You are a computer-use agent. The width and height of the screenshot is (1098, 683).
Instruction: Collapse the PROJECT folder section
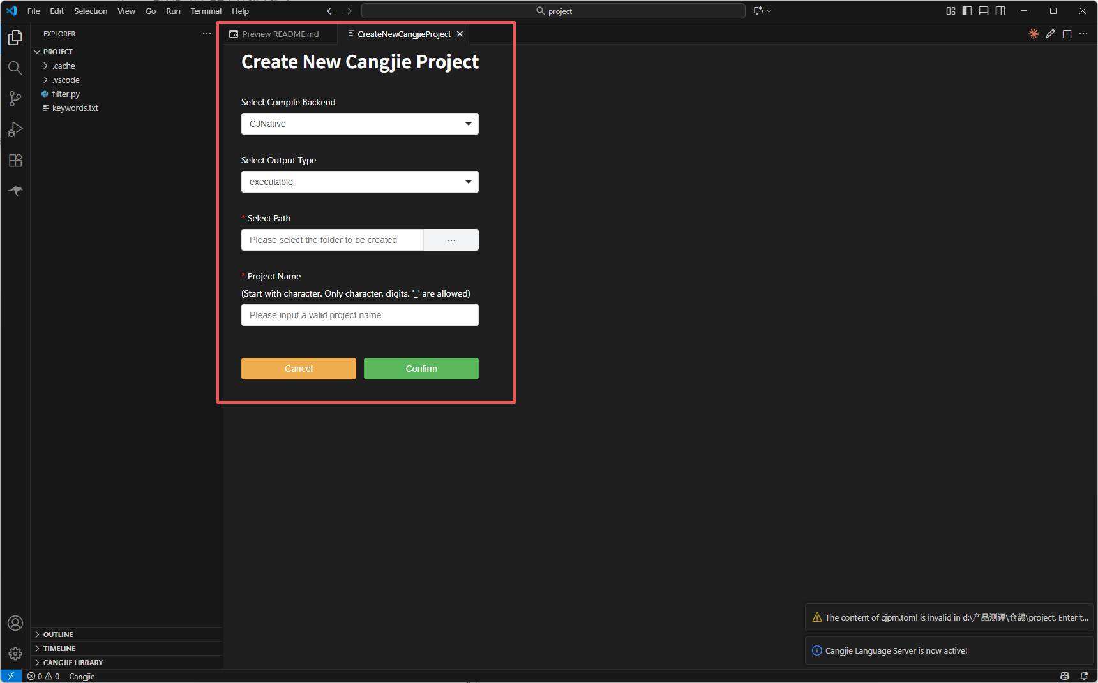click(126, 52)
